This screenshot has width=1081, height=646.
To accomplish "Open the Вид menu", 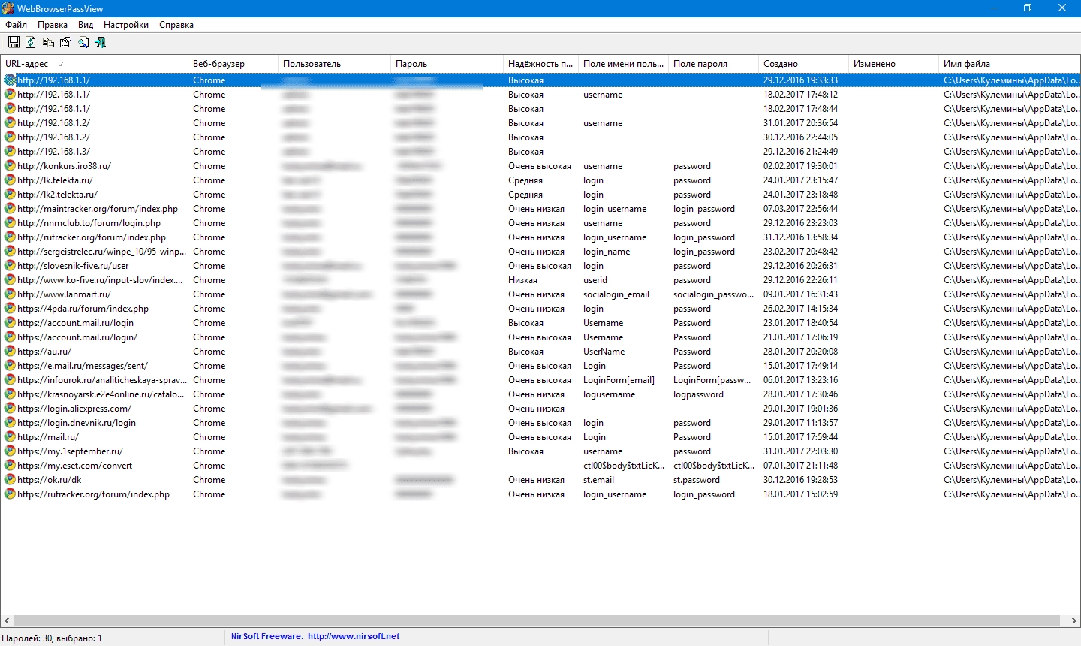I will (86, 25).
